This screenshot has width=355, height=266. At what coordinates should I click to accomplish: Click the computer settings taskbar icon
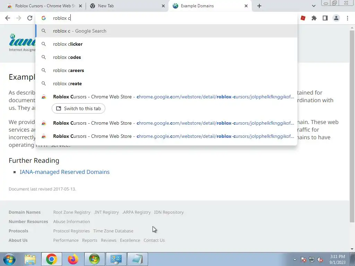tap(116, 259)
